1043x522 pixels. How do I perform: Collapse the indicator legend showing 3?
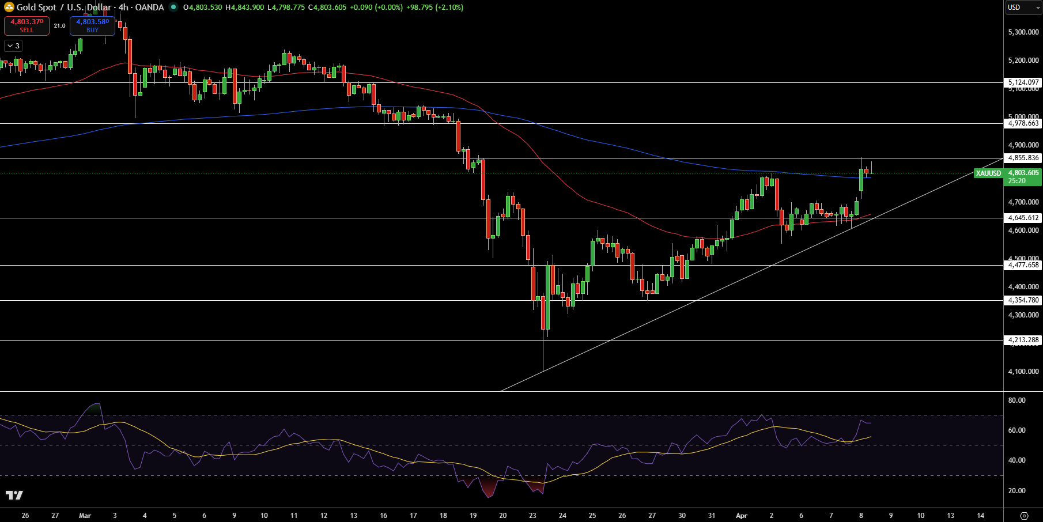tap(13, 46)
